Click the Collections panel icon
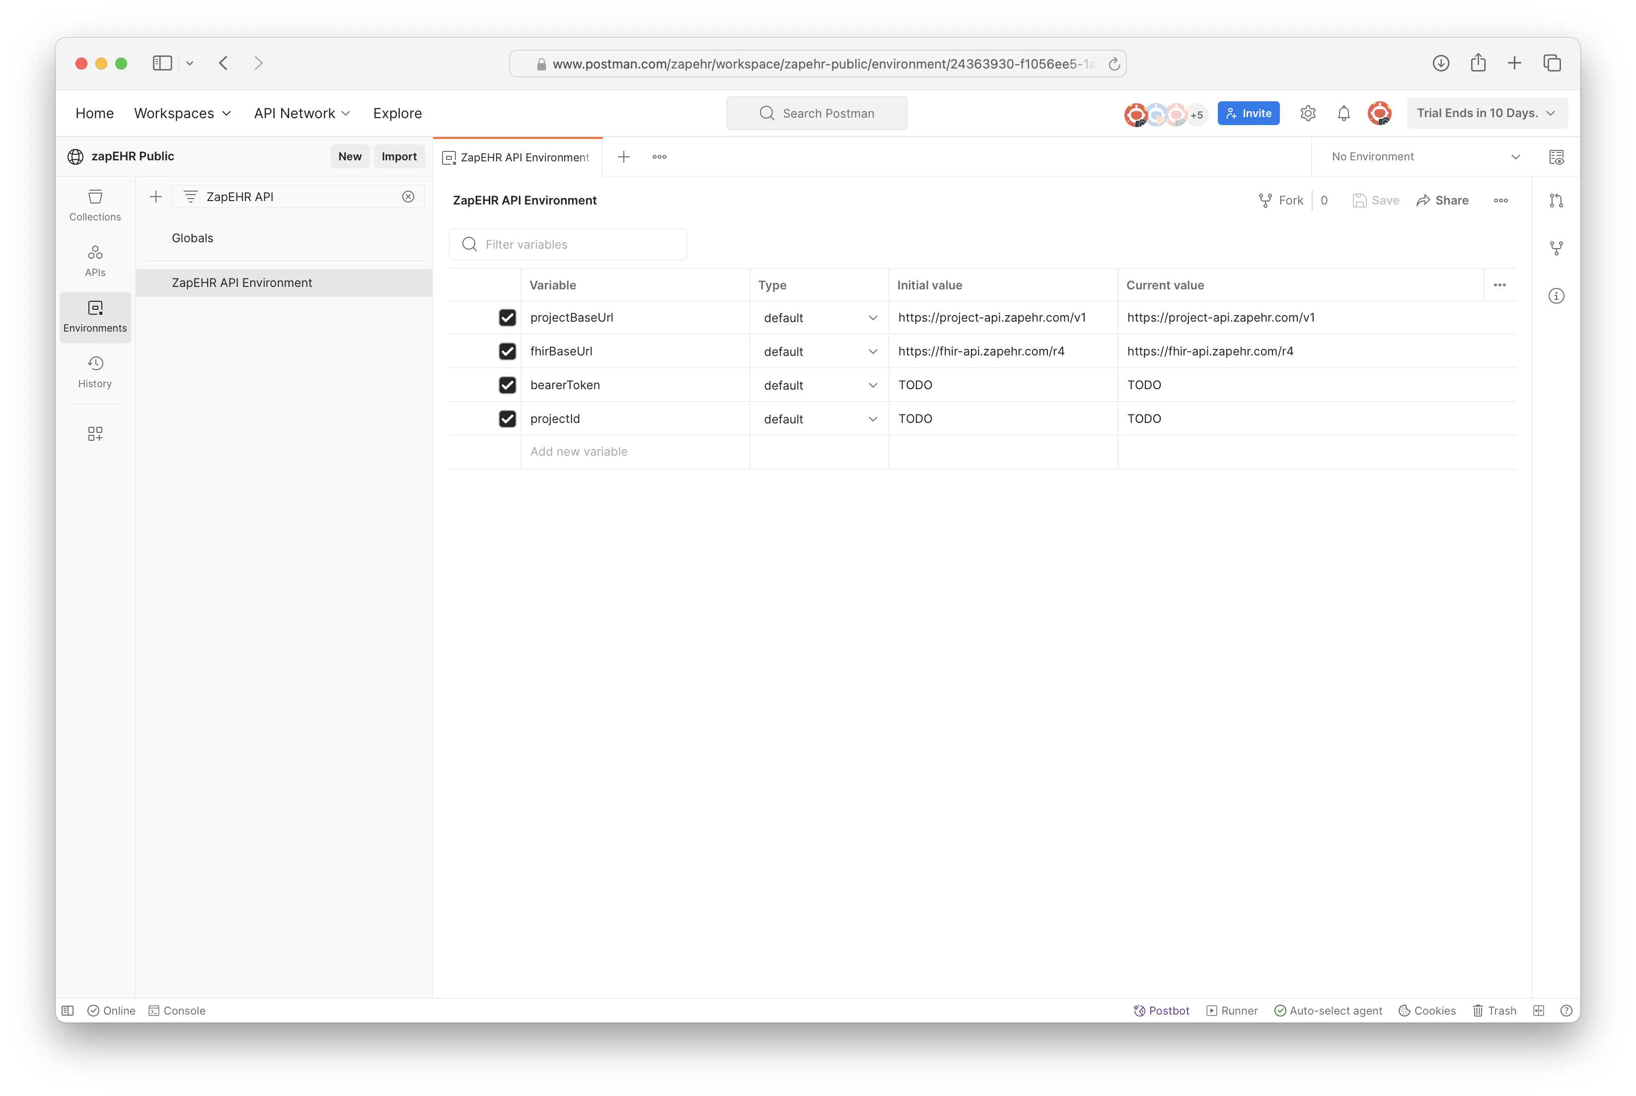Viewport: 1636px width, 1096px height. (95, 205)
